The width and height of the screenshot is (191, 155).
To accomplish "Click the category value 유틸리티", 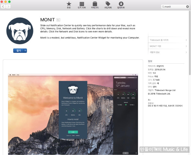I will click(x=160, y=66).
